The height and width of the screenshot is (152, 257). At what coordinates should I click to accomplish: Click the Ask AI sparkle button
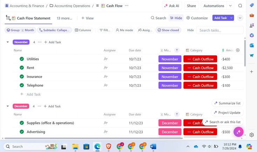click(x=172, y=6)
